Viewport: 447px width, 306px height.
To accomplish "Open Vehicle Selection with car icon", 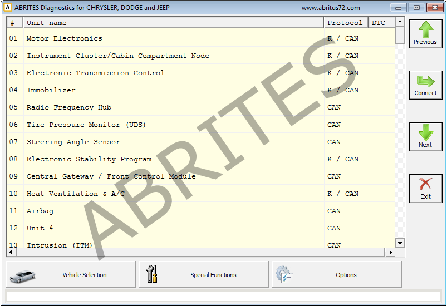I will point(71,275).
